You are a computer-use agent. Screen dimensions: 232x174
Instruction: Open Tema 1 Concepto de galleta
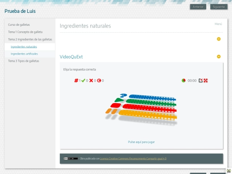25,32
